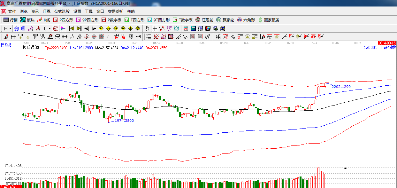
Task: Open the calculator icon in the toolbar
Action: (x=193, y=28)
